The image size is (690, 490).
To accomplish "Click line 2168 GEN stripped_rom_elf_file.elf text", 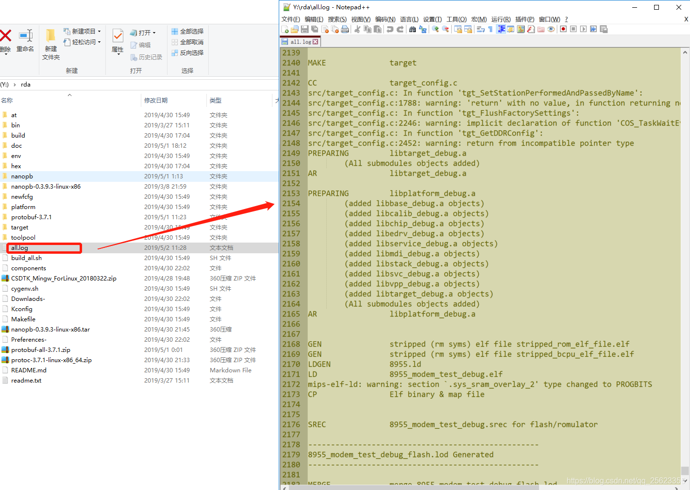I will pyautogui.click(x=469, y=344).
